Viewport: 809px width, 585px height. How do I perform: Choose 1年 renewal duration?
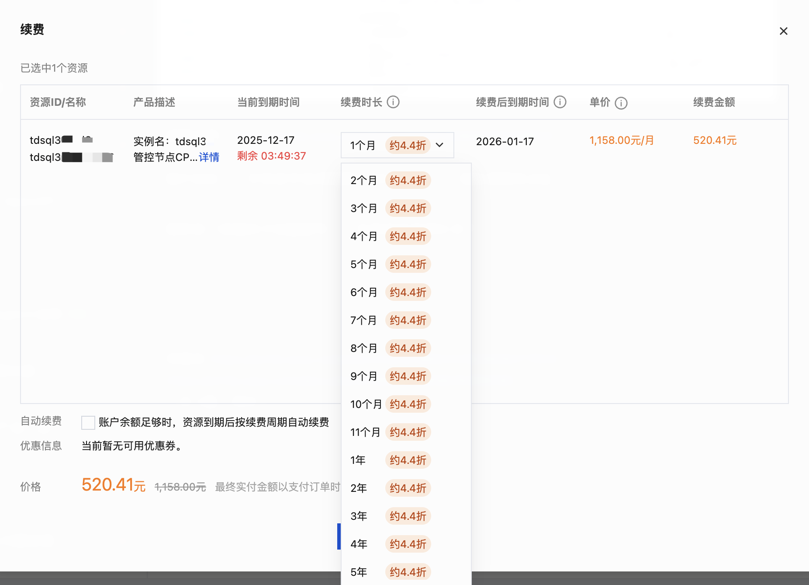click(358, 460)
